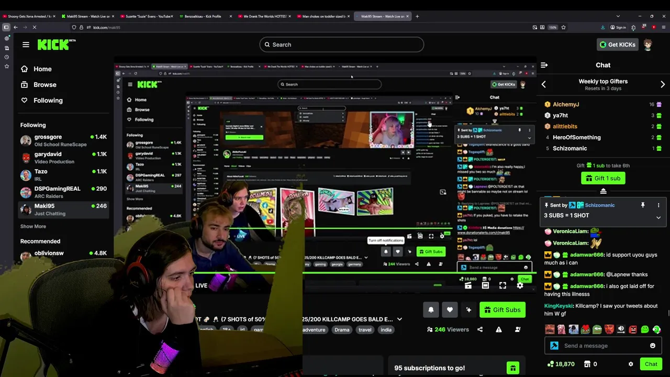The width and height of the screenshot is (670, 377).
Task: Insert the green Pepe quick emote
Action: pyautogui.click(x=597, y=329)
